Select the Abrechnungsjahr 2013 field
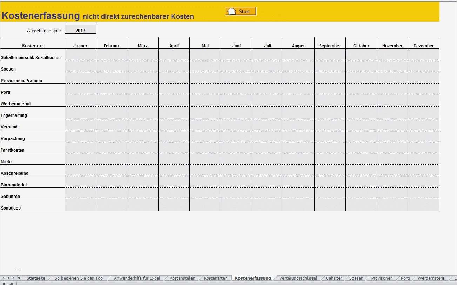This screenshot has width=457, height=285. (80, 30)
